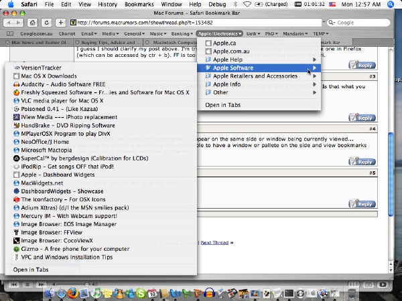
Task: Open Music bookmarks dropdown
Action: 158,34
